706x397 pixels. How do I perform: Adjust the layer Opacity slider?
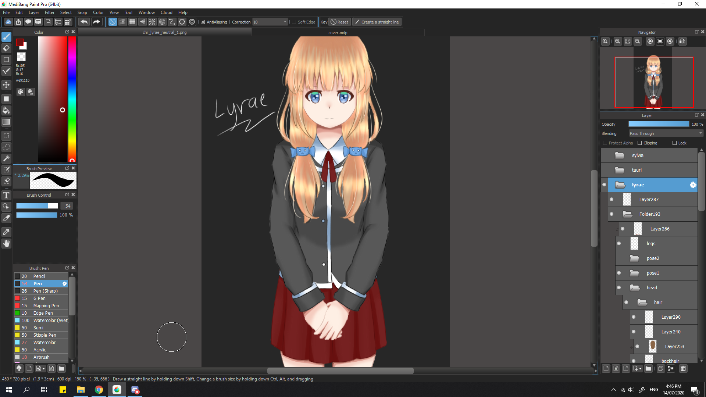[659, 124]
